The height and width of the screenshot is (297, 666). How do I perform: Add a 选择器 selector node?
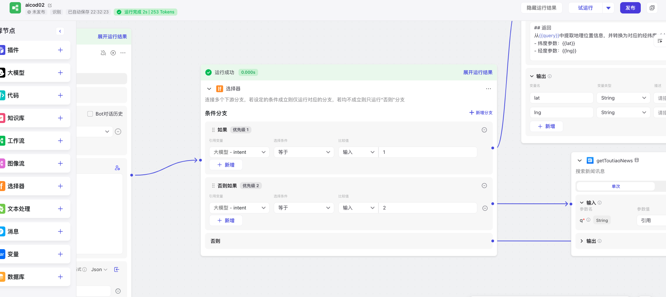60,186
